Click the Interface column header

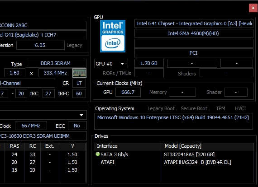(127, 146)
